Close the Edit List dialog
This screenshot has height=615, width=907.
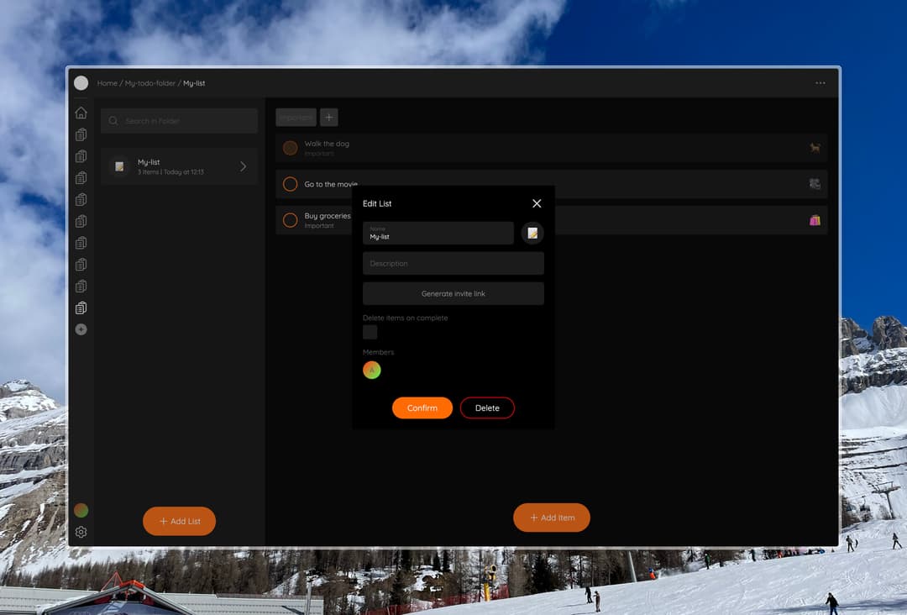coord(537,203)
